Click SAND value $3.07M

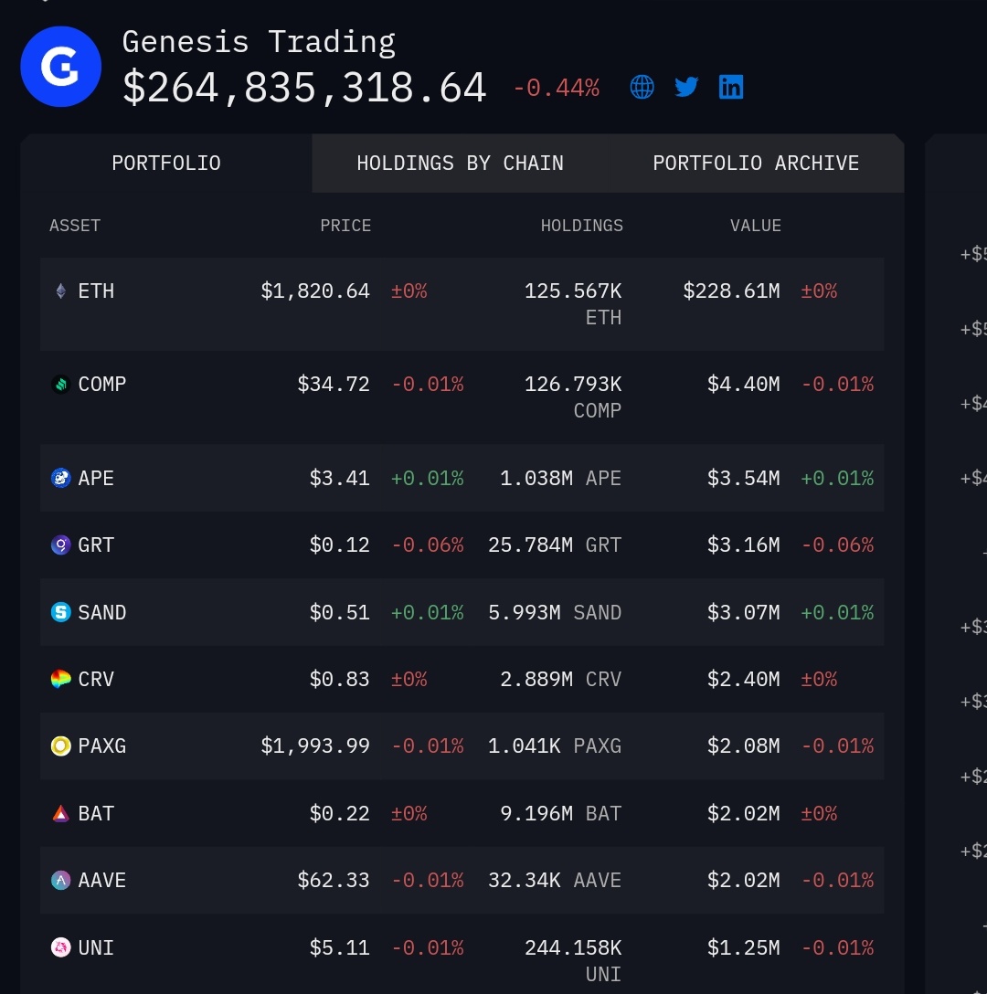point(743,612)
